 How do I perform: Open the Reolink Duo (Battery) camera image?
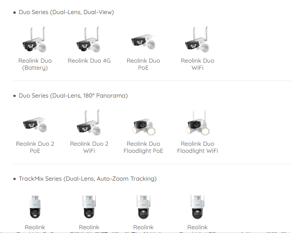pyautogui.click(x=35, y=39)
